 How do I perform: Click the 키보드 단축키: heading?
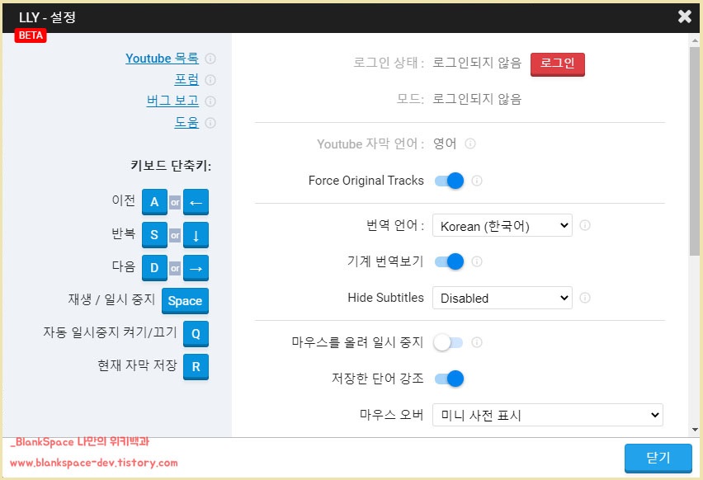pyautogui.click(x=171, y=166)
